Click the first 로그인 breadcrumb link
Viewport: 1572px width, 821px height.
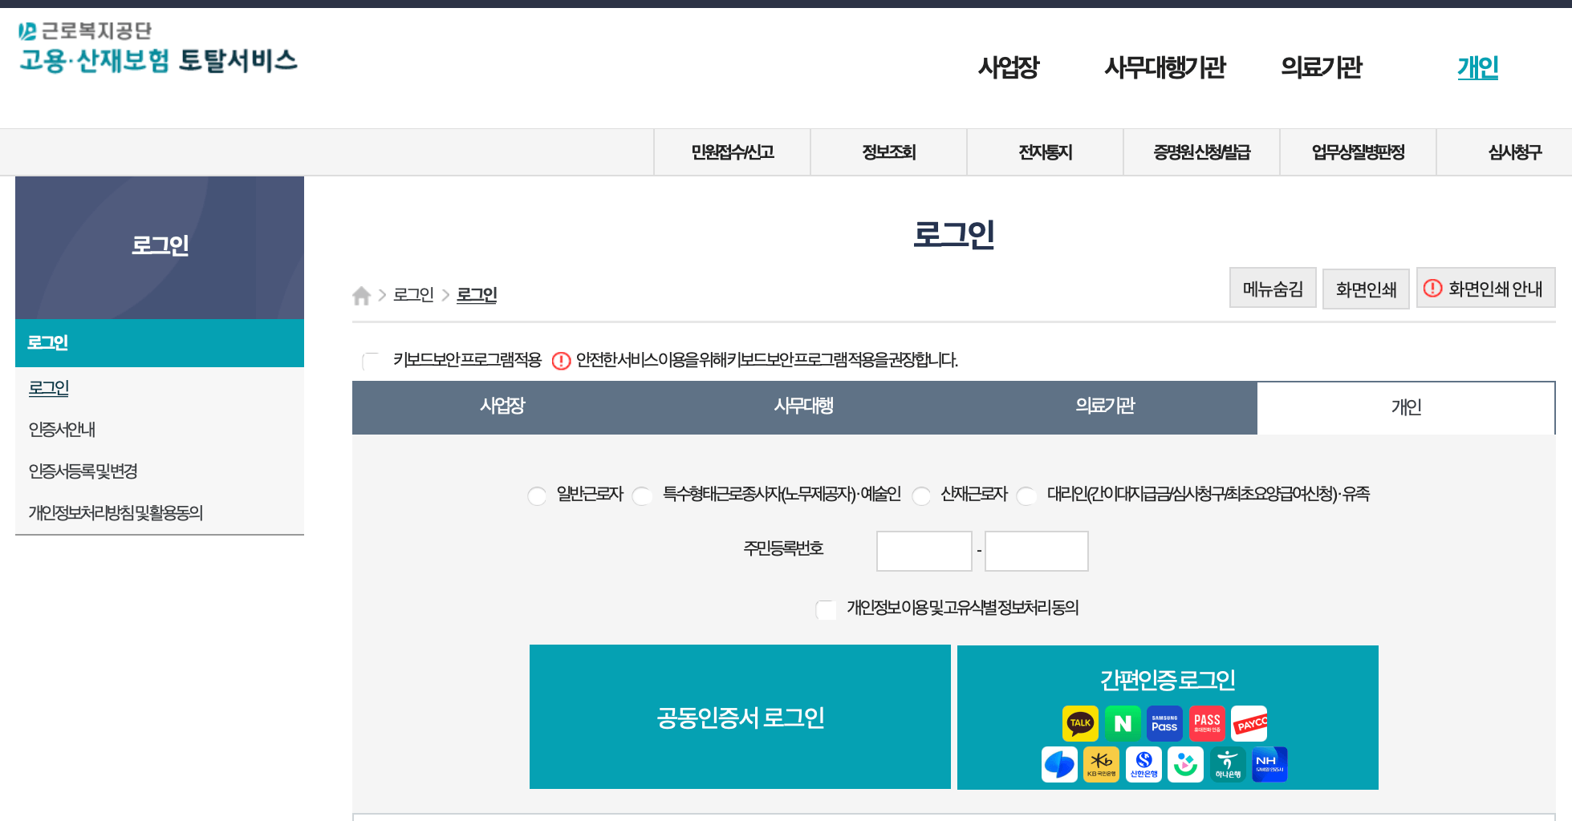(413, 295)
